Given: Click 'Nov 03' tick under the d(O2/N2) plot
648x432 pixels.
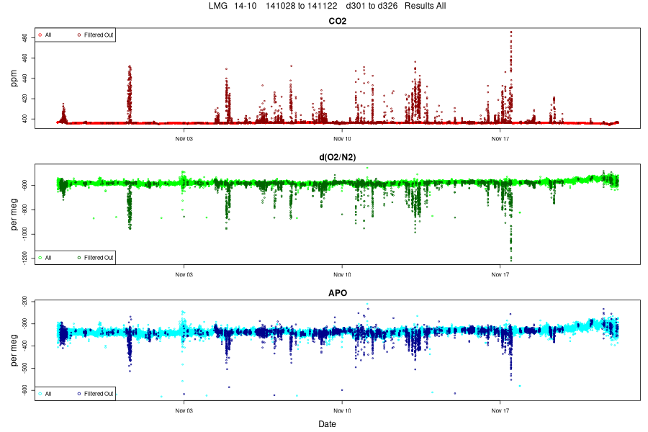Looking at the screenshot, I should pos(184,274).
